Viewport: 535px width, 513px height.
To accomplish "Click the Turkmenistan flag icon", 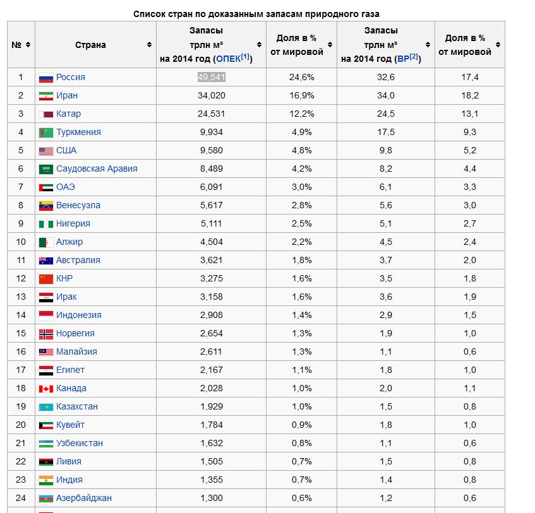I will (x=45, y=133).
